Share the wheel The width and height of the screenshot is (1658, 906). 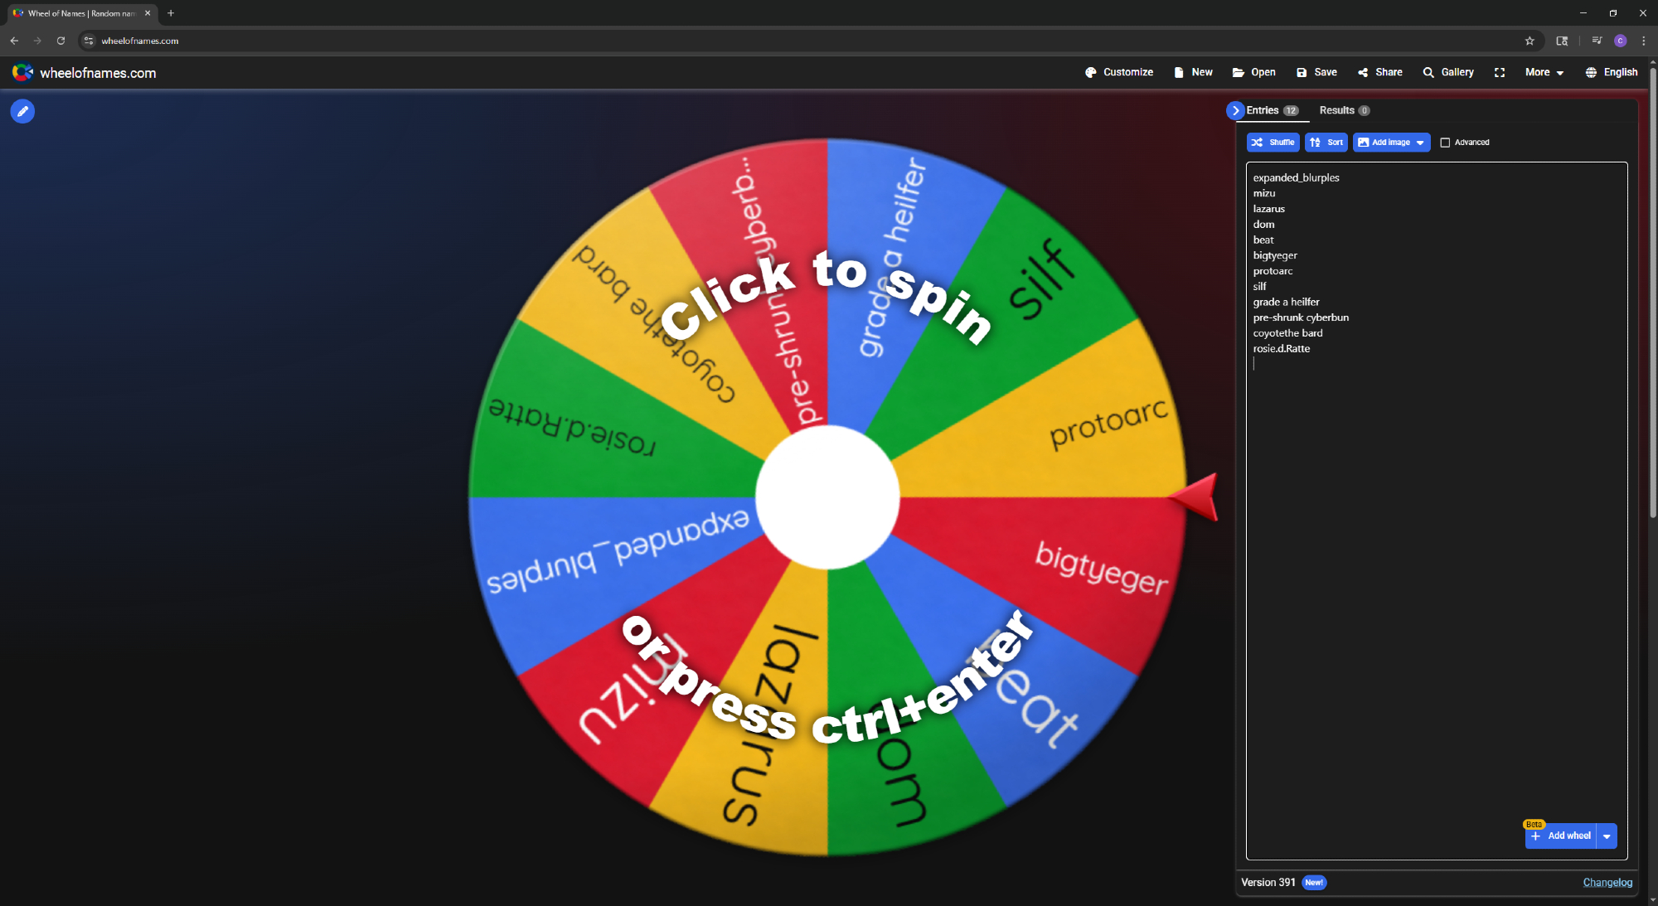(1379, 73)
